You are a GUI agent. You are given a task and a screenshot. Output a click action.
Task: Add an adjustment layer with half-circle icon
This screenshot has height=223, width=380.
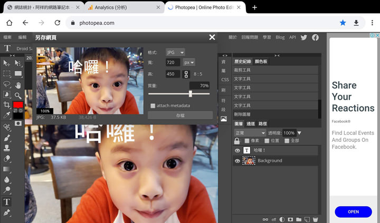(x=282, y=219)
